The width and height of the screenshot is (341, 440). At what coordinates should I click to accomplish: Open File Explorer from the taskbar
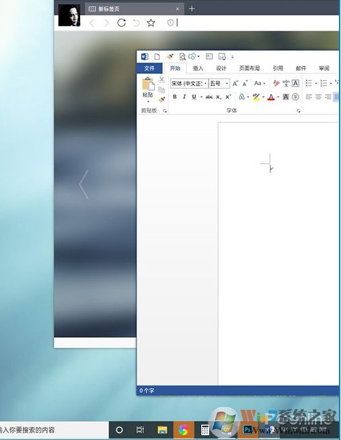coord(162,430)
